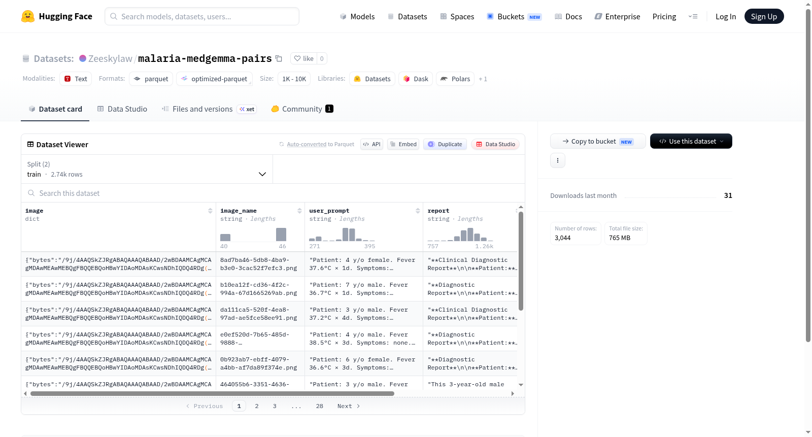The height and width of the screenshot is (437, 812).
Task: Click the report length histogram
Action: [460, 234]
